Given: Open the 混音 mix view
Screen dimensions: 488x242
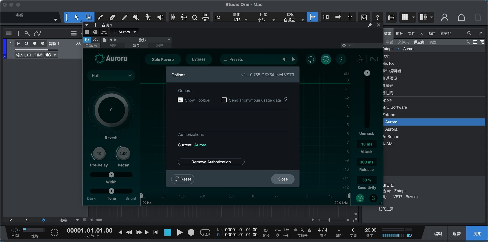Looking at the screenshot, I should 457,234.
